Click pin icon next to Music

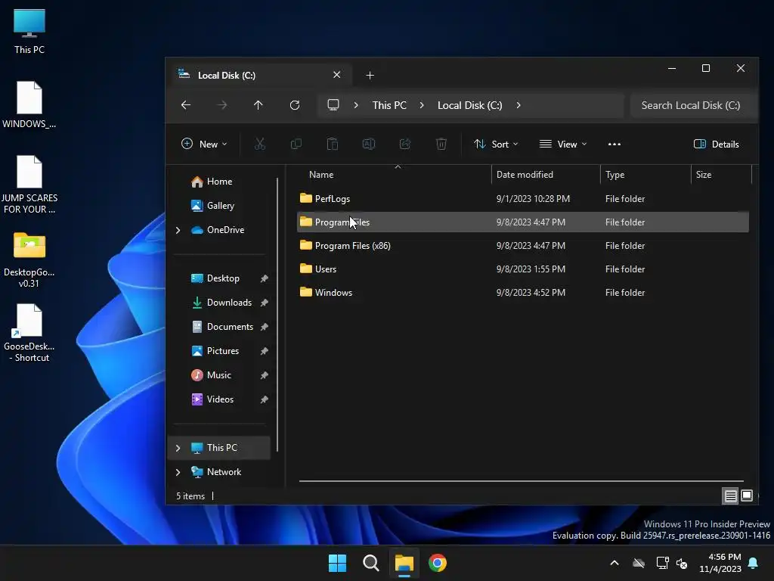tap(264, 375)
